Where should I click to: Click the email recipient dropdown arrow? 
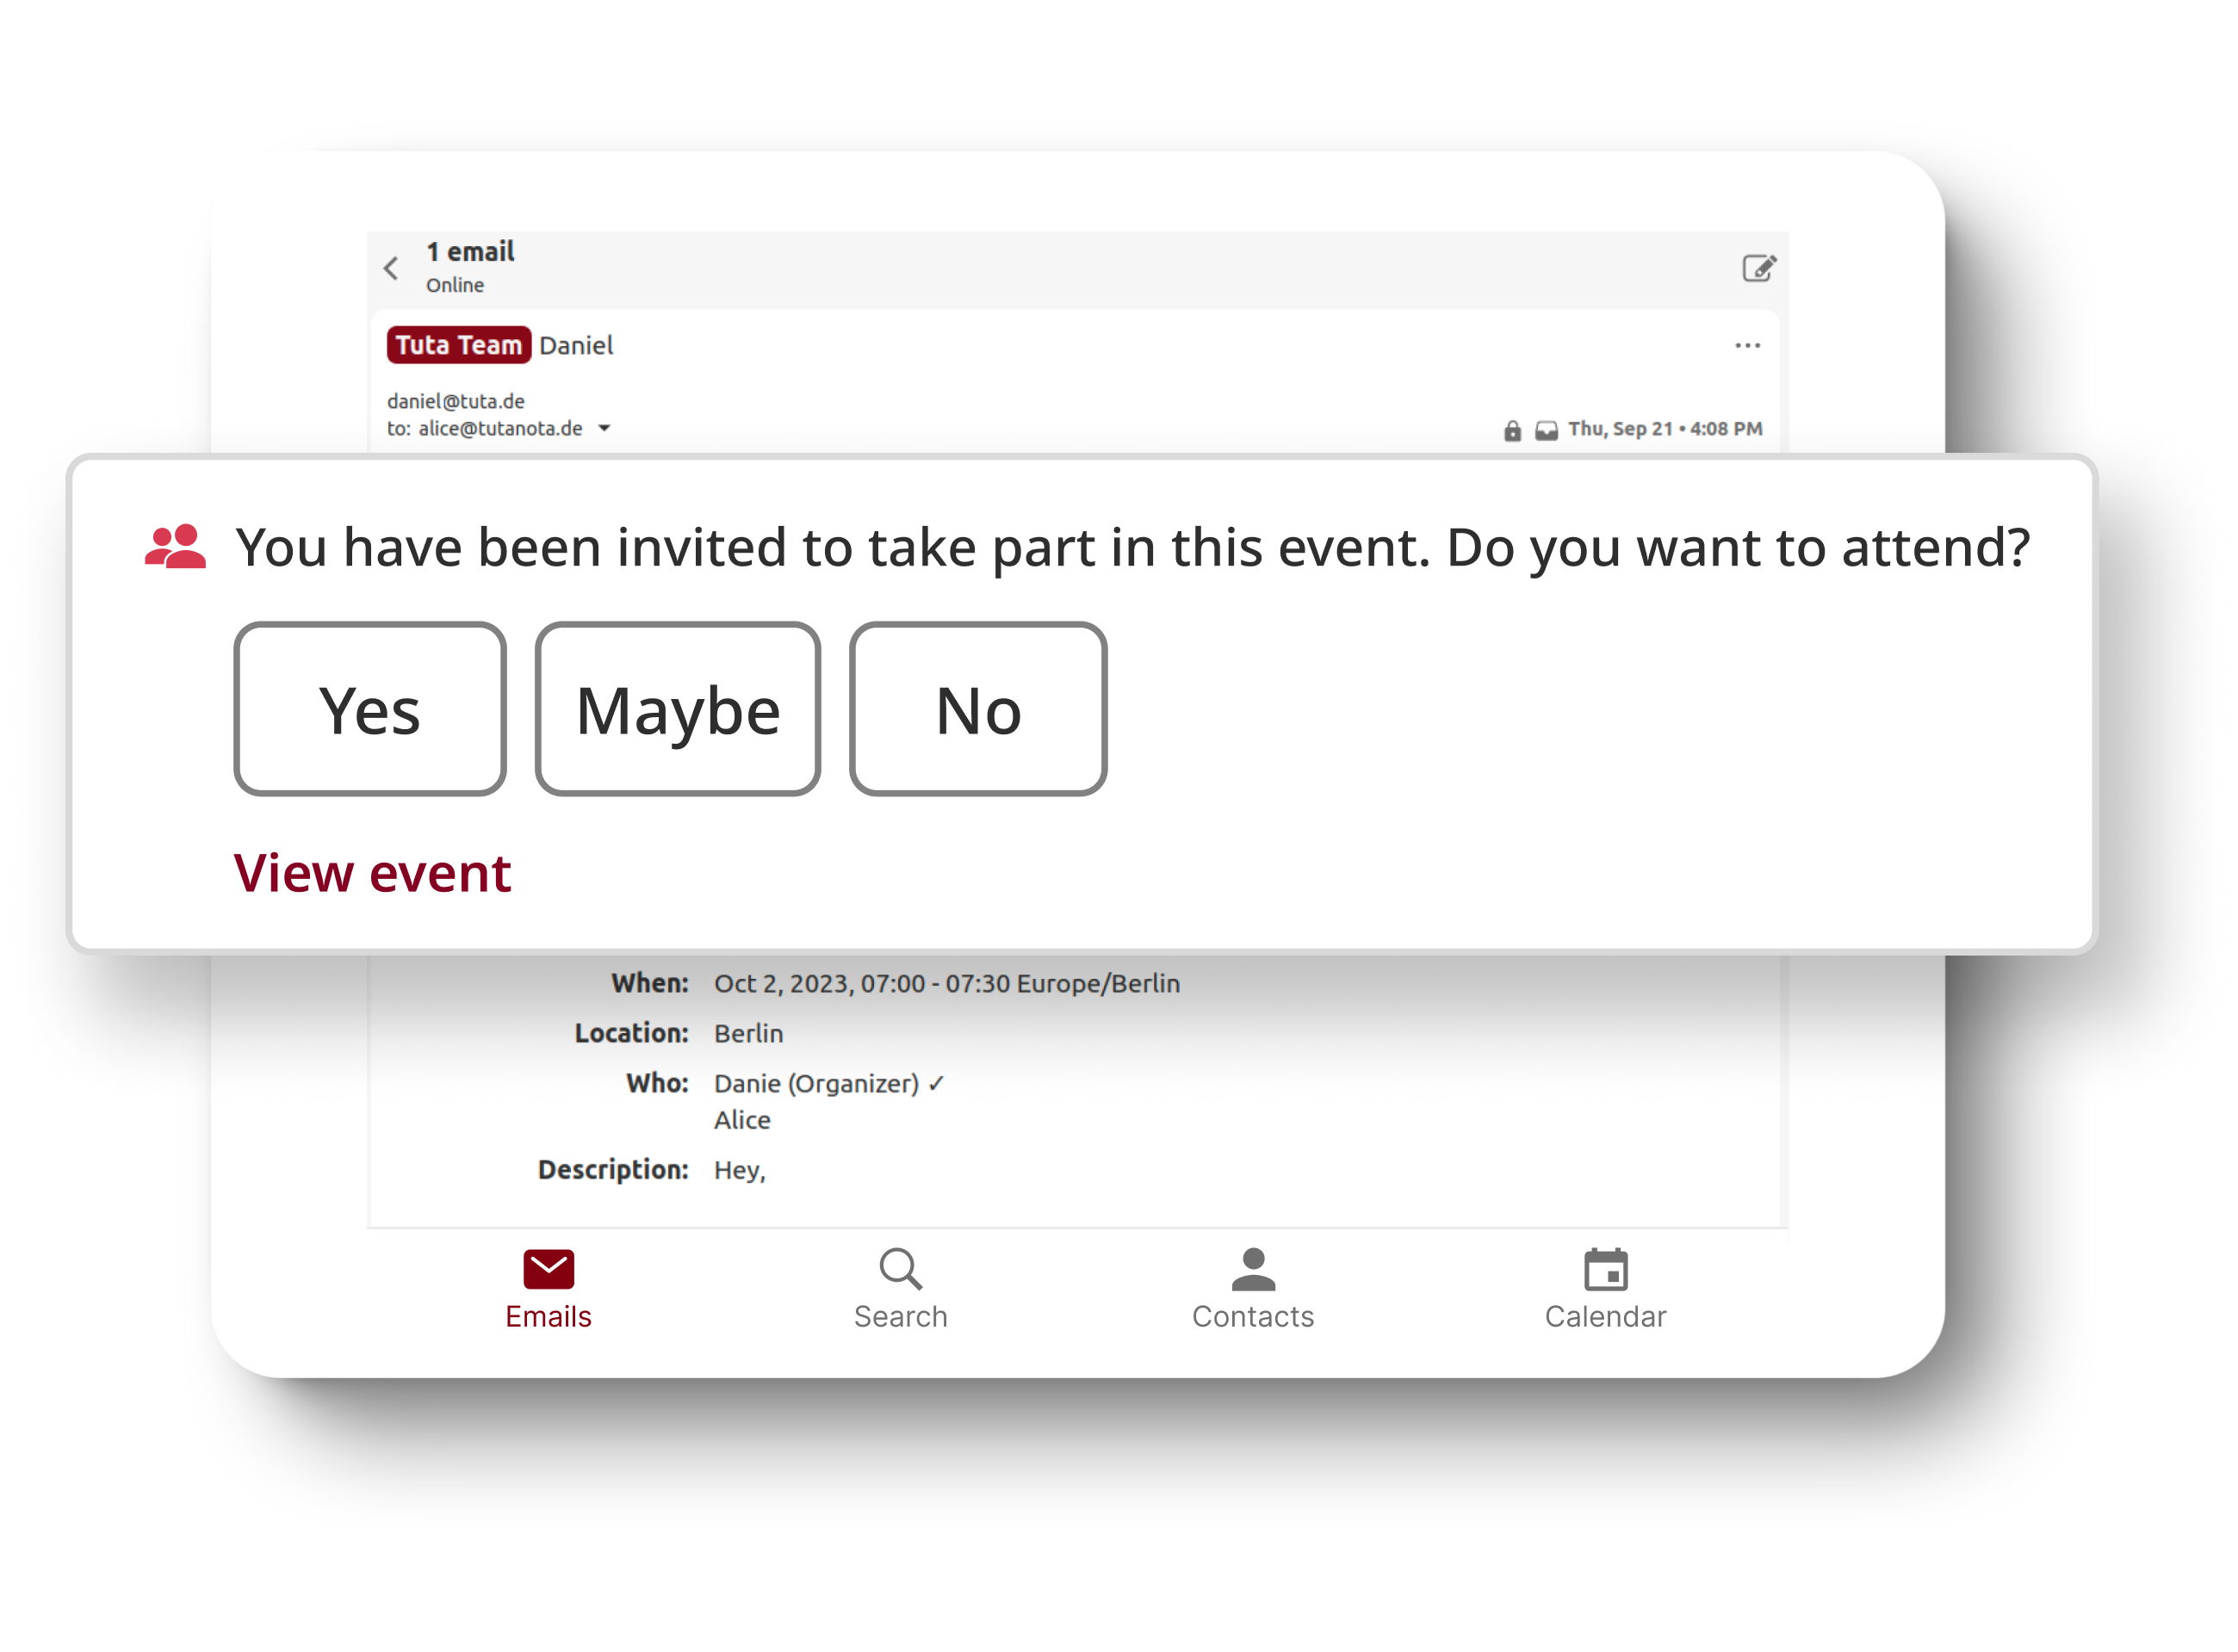(606, 429)
